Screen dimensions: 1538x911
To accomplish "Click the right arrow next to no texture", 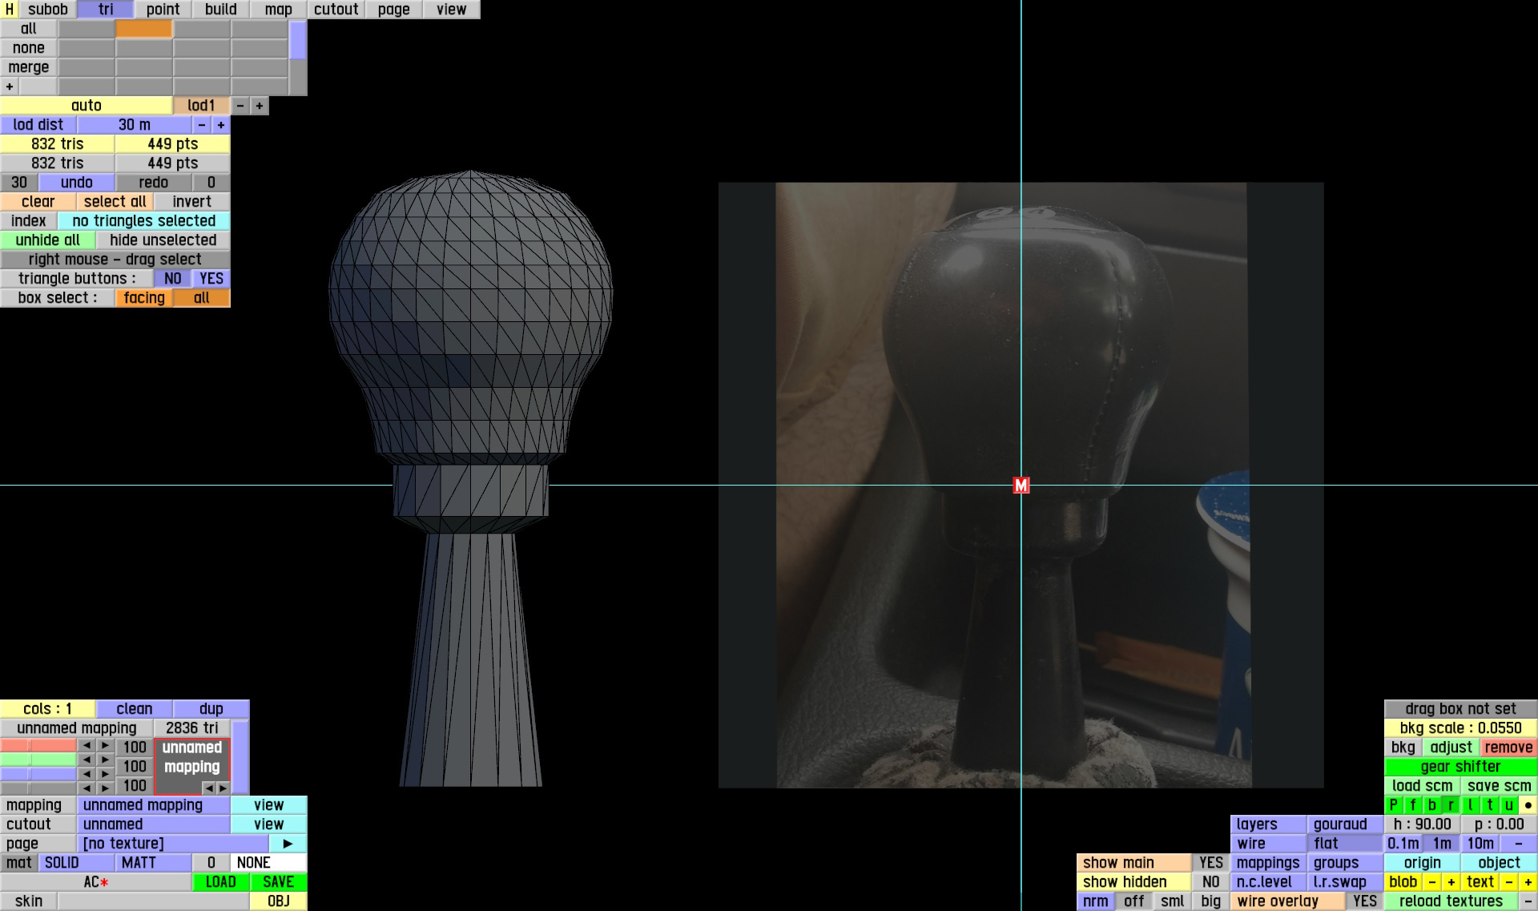I will coord(288,844).
